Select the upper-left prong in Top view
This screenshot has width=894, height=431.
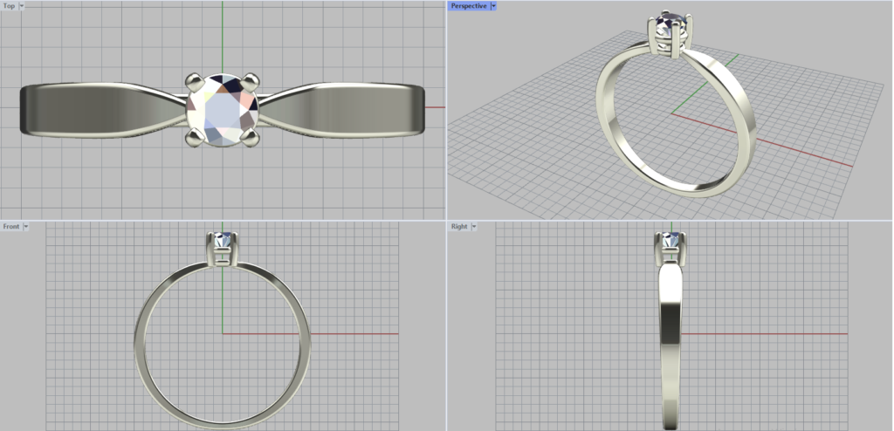(x=193, y=83)
